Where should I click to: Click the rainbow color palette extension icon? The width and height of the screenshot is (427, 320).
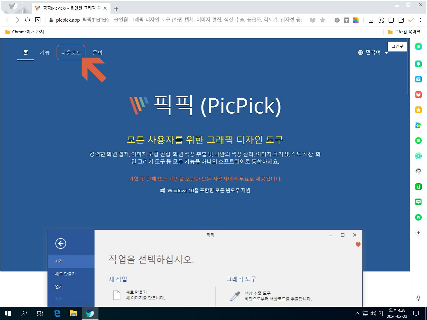(x=356, y=20)
